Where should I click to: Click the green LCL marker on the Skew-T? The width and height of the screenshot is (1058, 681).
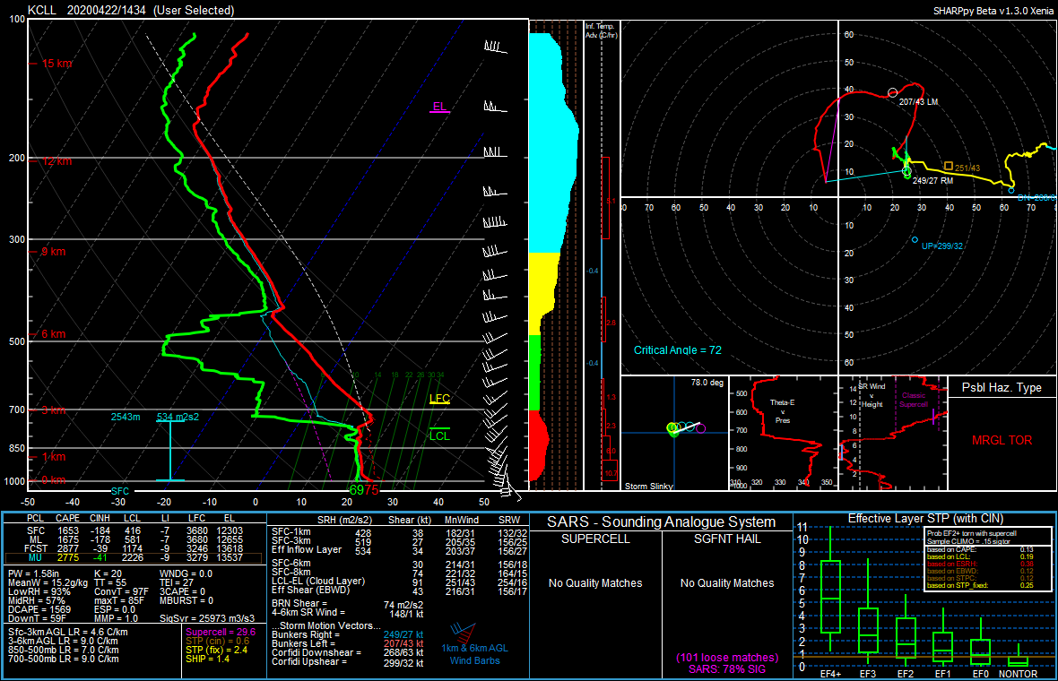(x=439, y=435)
